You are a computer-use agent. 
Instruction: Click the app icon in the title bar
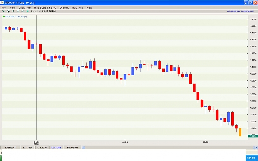tap(2, 2)
